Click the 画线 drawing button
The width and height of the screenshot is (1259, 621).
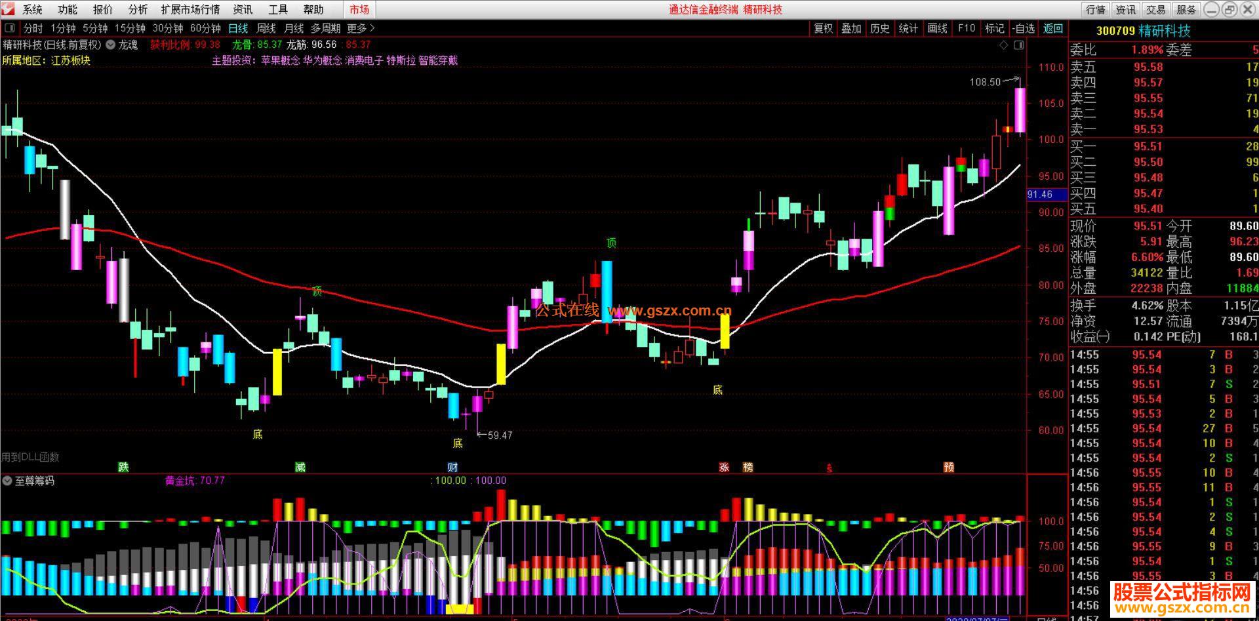tap(938, 28)
